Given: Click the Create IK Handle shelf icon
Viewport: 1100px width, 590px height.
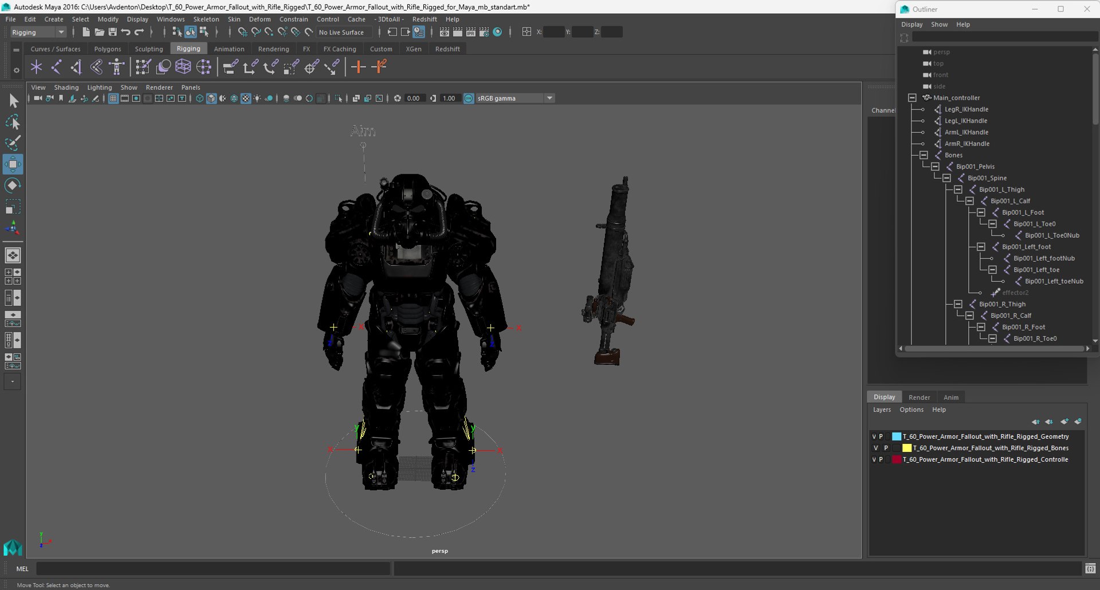Looking at the screenshot, I should tap(76, 67).
